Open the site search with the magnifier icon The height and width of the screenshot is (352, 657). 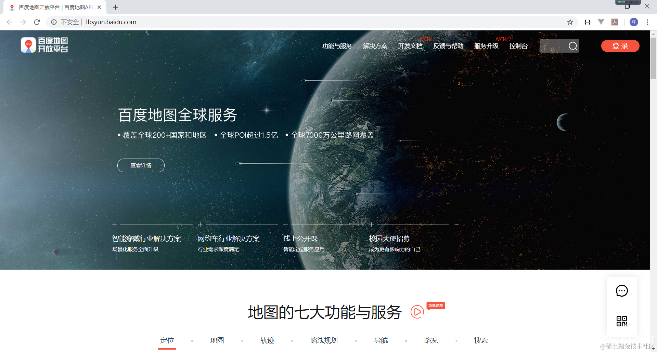point(573,46)
